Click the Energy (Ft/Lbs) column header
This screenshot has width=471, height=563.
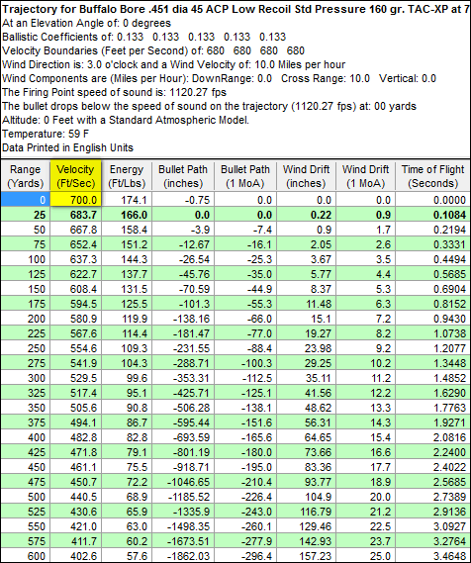127,176
